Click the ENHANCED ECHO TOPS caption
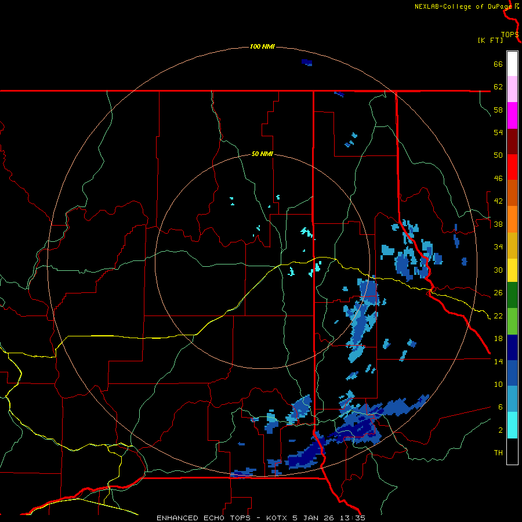Viewport: 522px width, 522px height. [204, 518]
